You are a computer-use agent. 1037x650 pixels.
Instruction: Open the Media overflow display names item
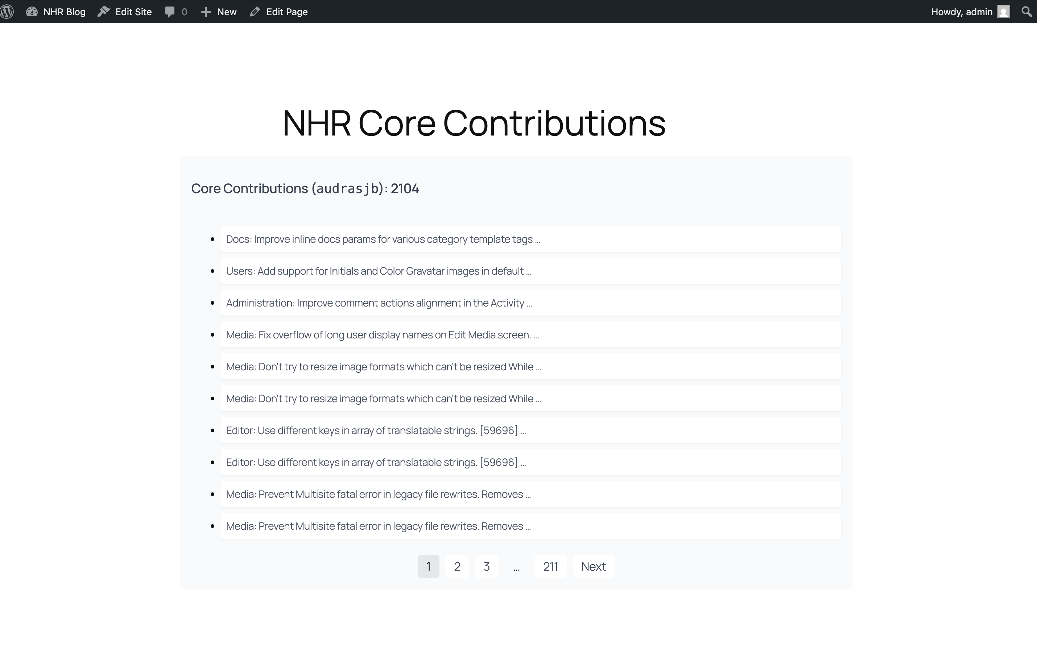coord(382,334)
